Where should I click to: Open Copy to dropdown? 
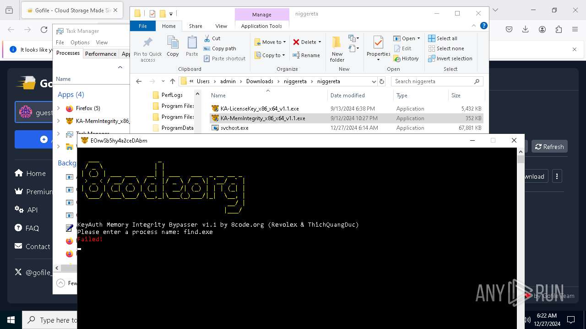270,55
